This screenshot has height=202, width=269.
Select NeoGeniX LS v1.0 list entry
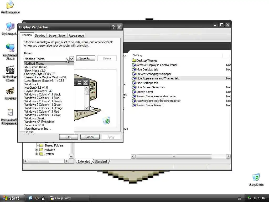coord(49,88)
